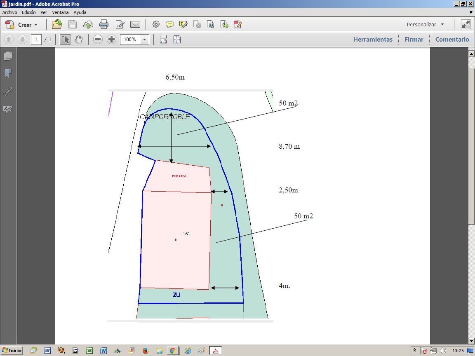The height and width of the screenshot is (356, 475).
Task: Open the Comentario pane
Action: (452, 40)
